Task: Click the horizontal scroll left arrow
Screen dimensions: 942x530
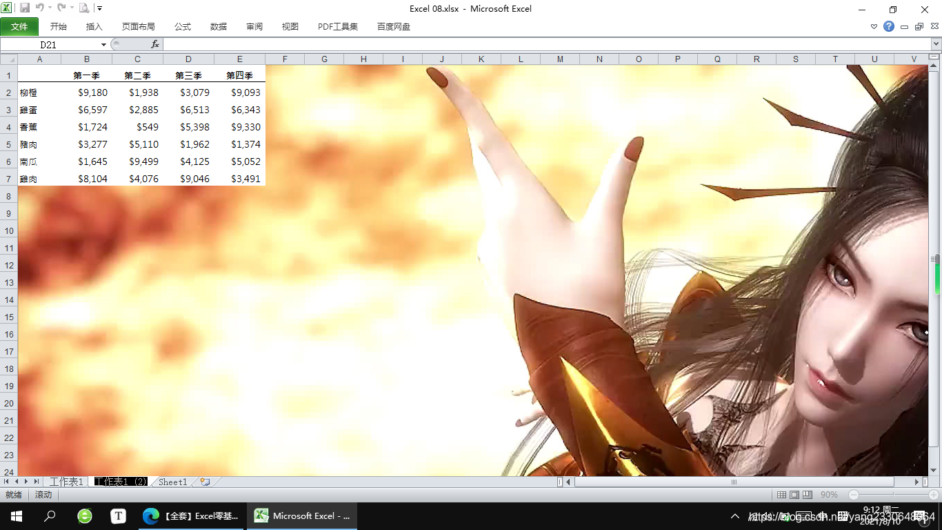Action: point(568,482)
